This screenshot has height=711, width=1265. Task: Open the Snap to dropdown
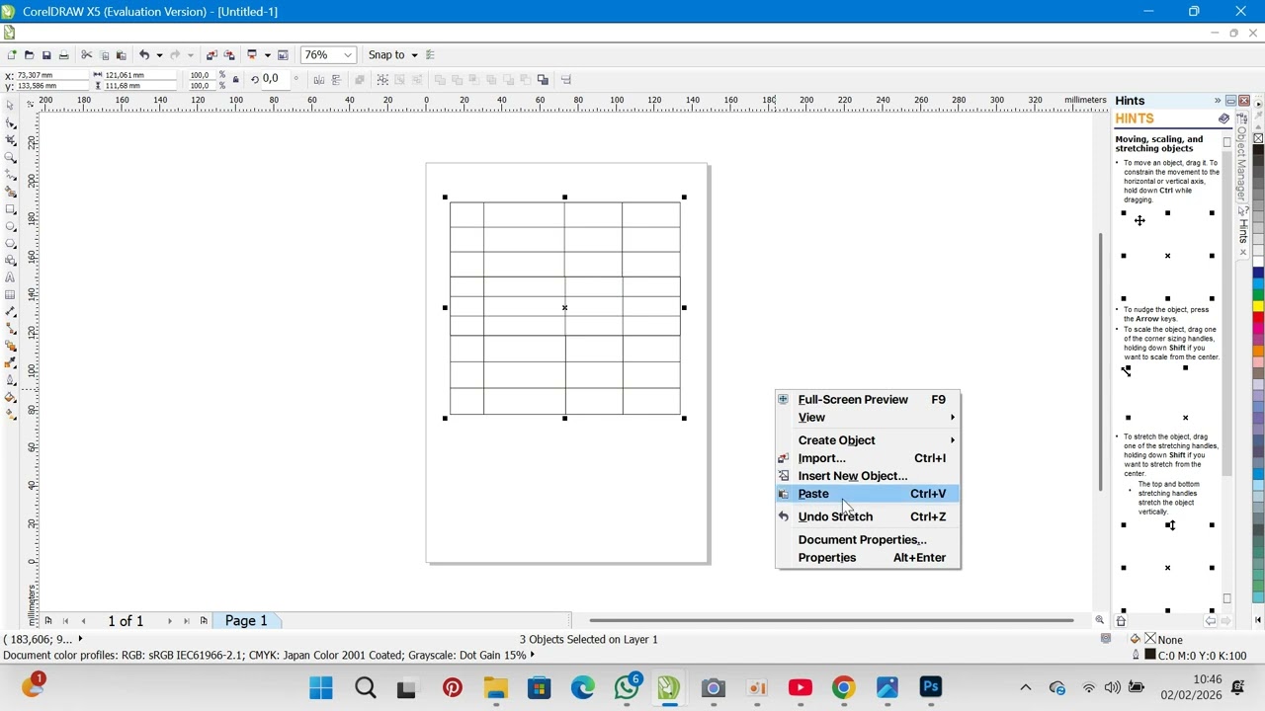click(393, 55)
